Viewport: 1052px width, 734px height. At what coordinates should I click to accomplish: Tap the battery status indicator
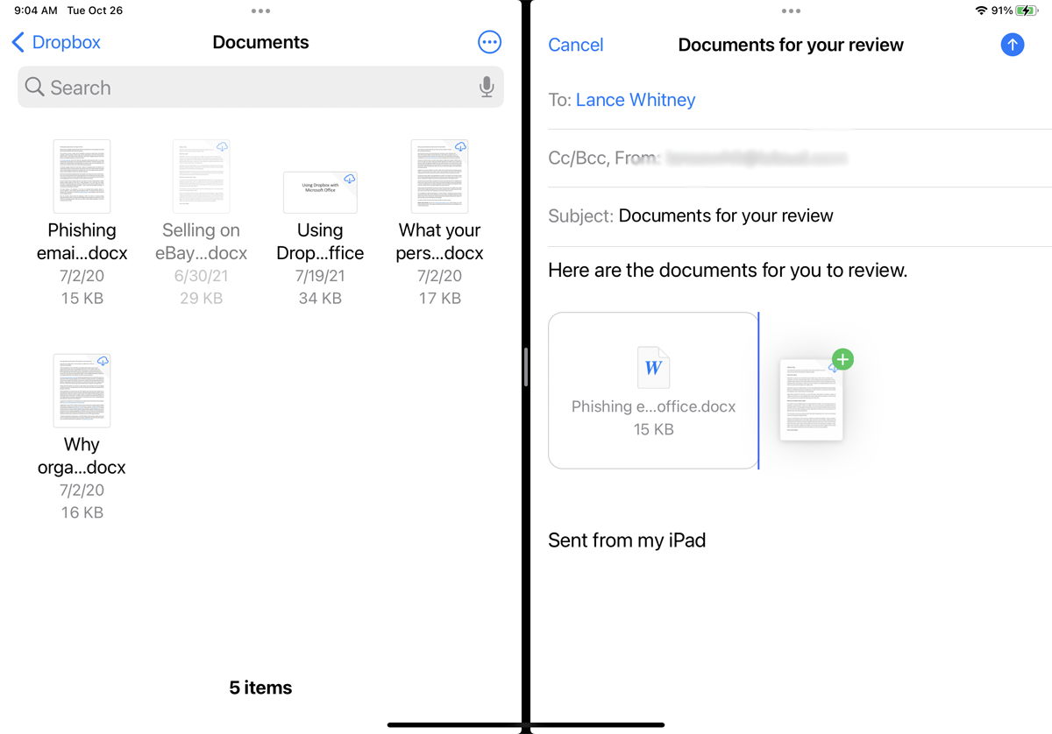point(1027,11)
